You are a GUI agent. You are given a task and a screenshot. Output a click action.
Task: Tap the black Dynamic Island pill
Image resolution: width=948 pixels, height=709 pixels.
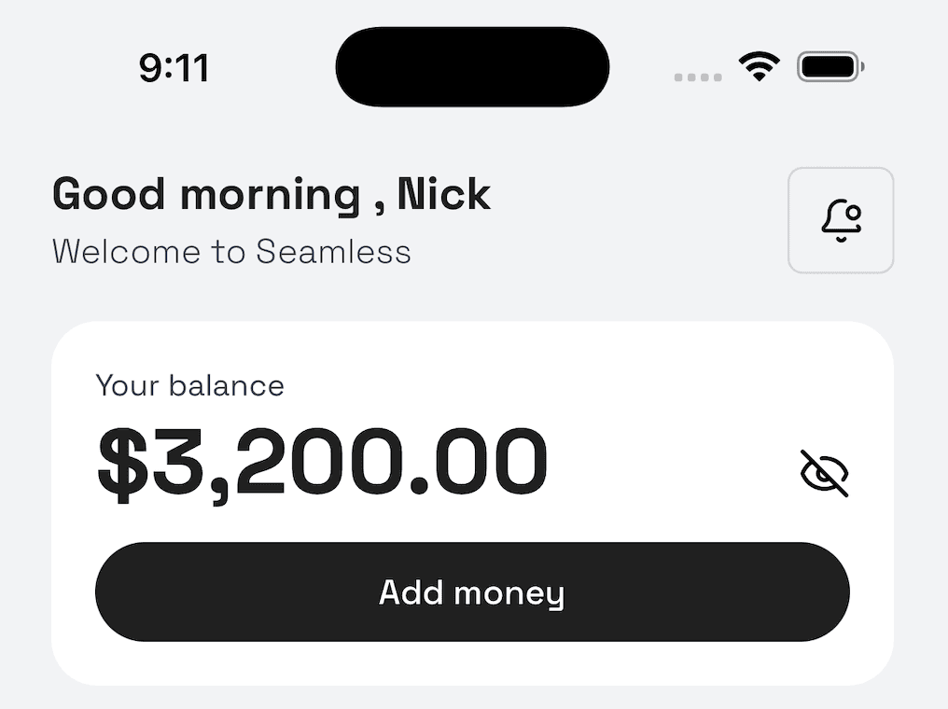(472, 66)
